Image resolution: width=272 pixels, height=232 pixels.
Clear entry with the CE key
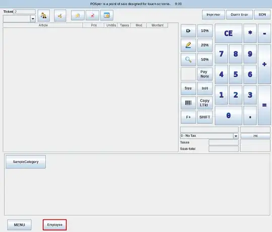[229, 33]
